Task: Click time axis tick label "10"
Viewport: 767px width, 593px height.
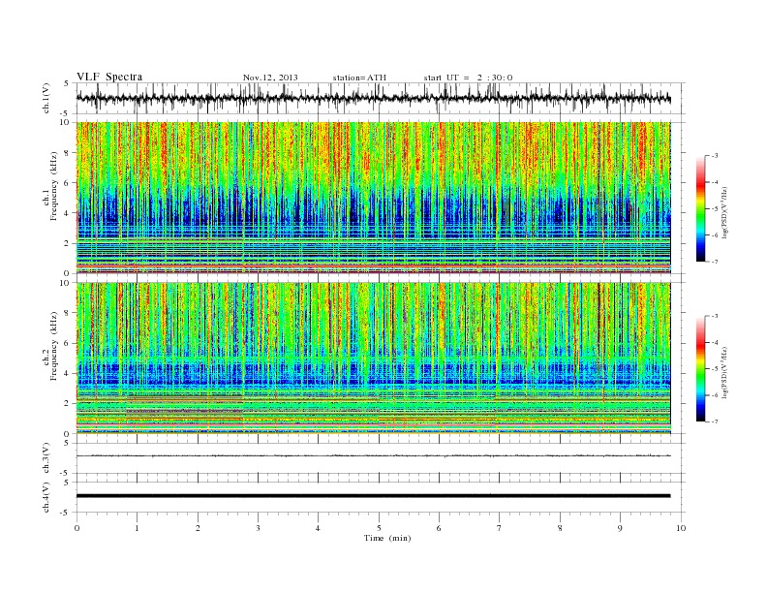Action: click(x=681, y=528)
